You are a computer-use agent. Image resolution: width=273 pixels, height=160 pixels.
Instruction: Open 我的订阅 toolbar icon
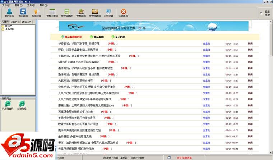23,13
